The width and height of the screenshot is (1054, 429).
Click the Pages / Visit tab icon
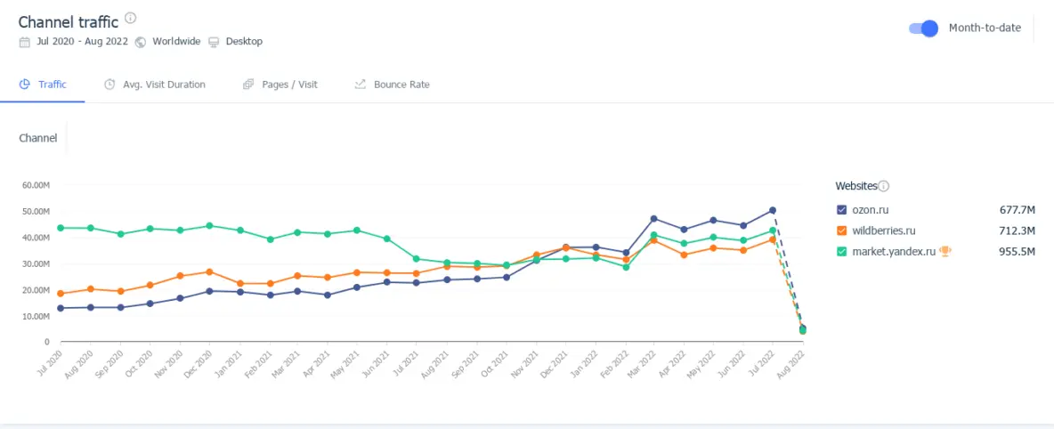tap(248, 85)
